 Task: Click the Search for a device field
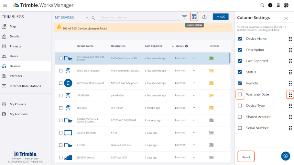click(138, 17)
